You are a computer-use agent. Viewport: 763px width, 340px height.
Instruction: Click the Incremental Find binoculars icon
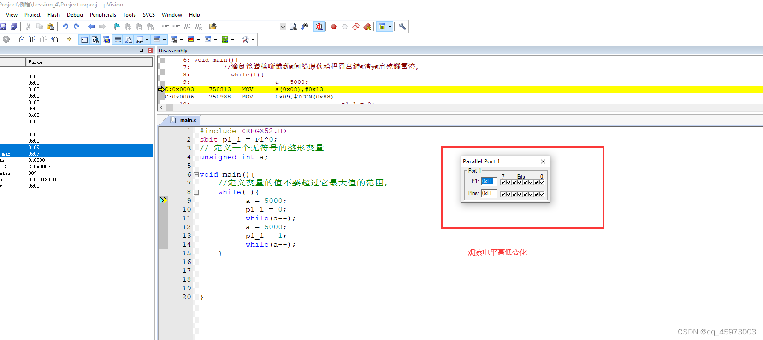304,27
